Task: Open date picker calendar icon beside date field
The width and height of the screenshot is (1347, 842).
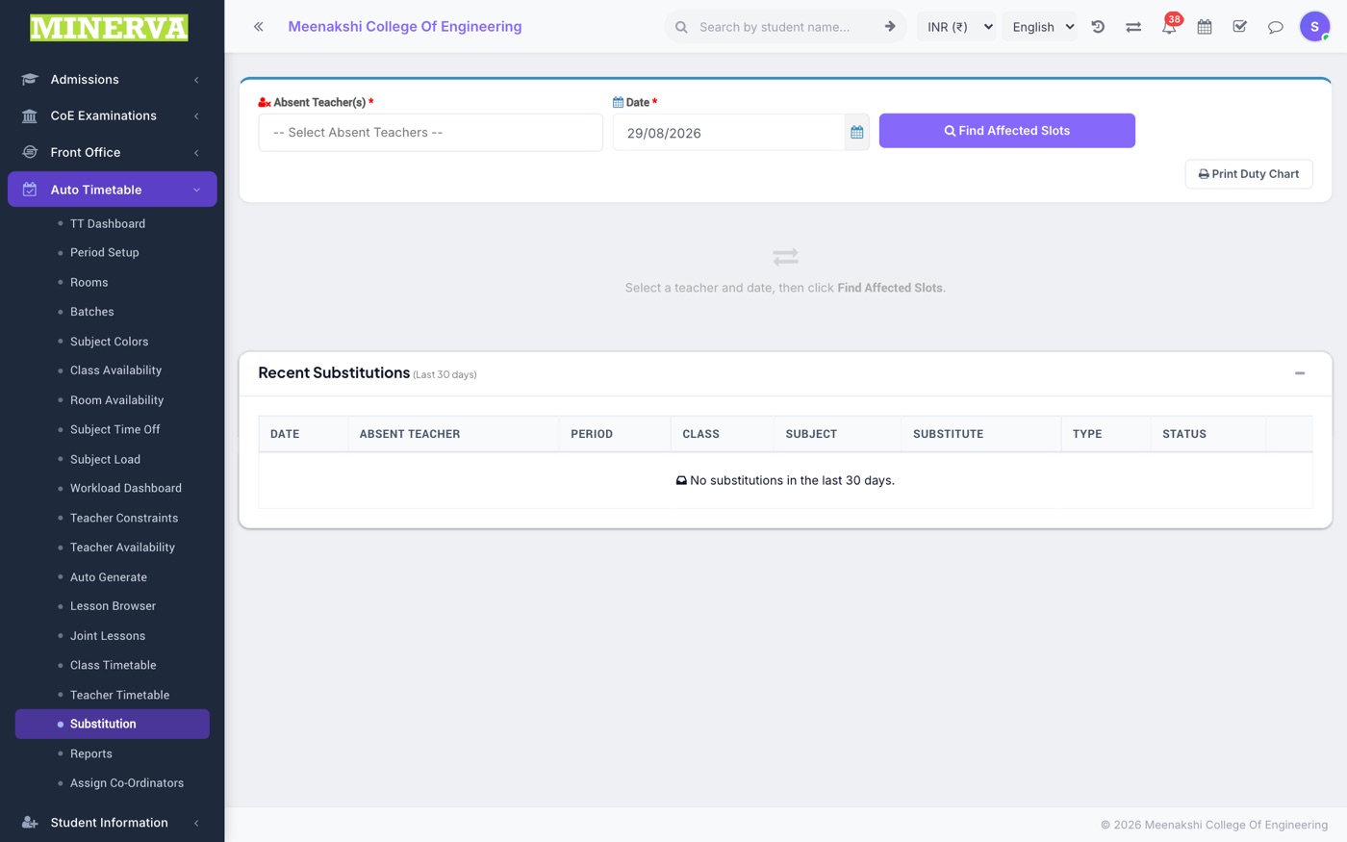Action: pyautogui.click(x=857, y=133)
